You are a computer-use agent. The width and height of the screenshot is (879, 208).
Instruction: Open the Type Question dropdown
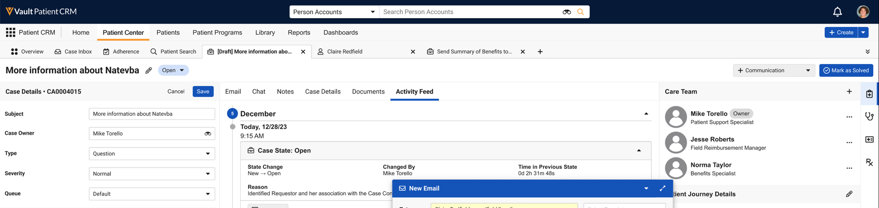152,153
